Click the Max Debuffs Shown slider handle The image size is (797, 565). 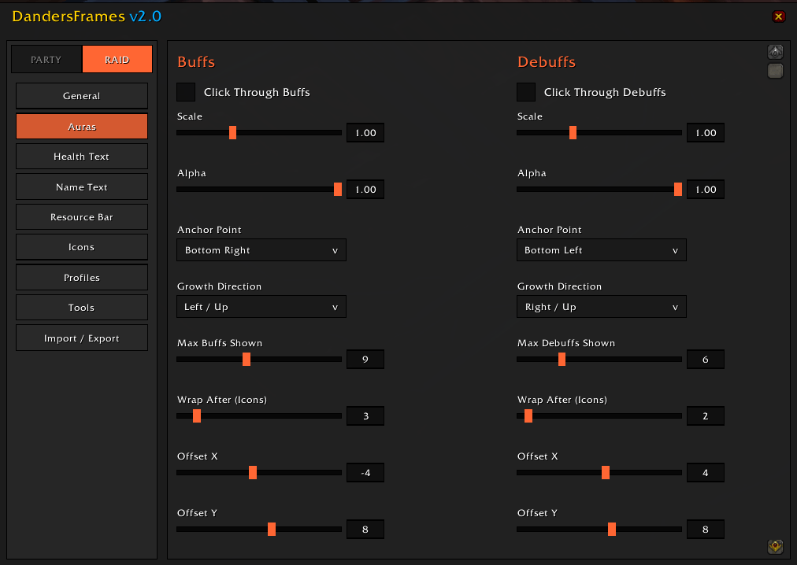point(562,359)
